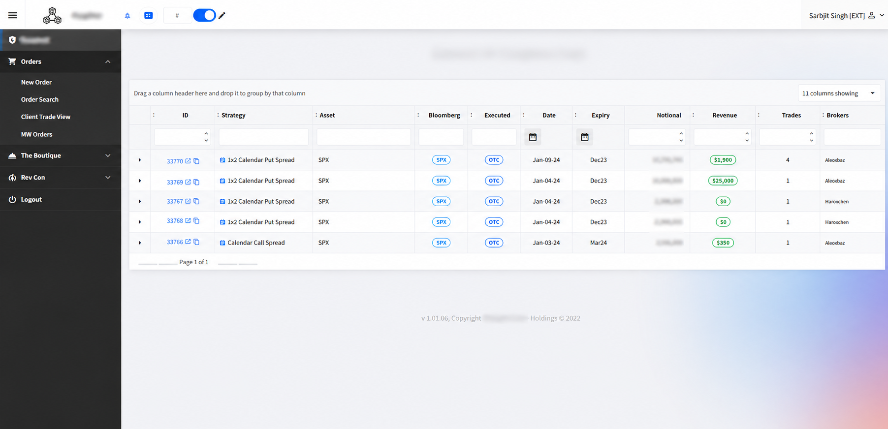This screenshot has height=429, width=888.
Task: Expand row for order 33767
Action: point(140,201)
